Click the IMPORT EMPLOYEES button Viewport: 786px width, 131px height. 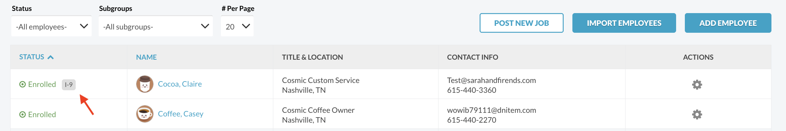624,23
